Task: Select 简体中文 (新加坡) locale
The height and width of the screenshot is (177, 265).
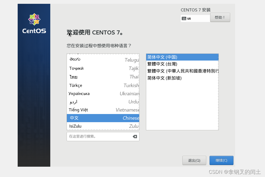Action: (182, 78)
